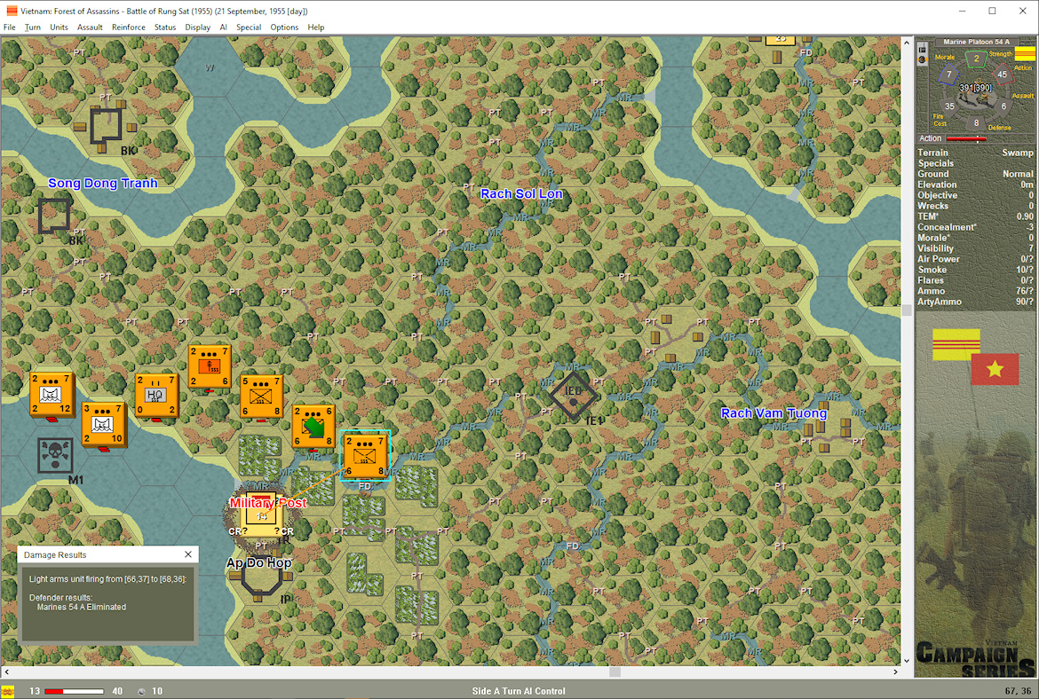The height and width of the screenshot is (699, 1039).
Task: Click the red Action box showing 45
Action: [1002, 75]
